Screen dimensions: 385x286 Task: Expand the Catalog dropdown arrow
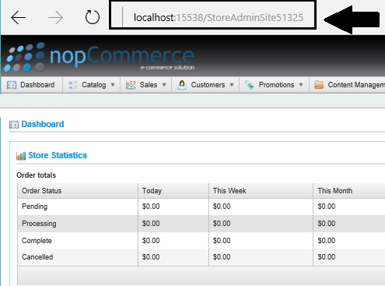click(113, 85)
